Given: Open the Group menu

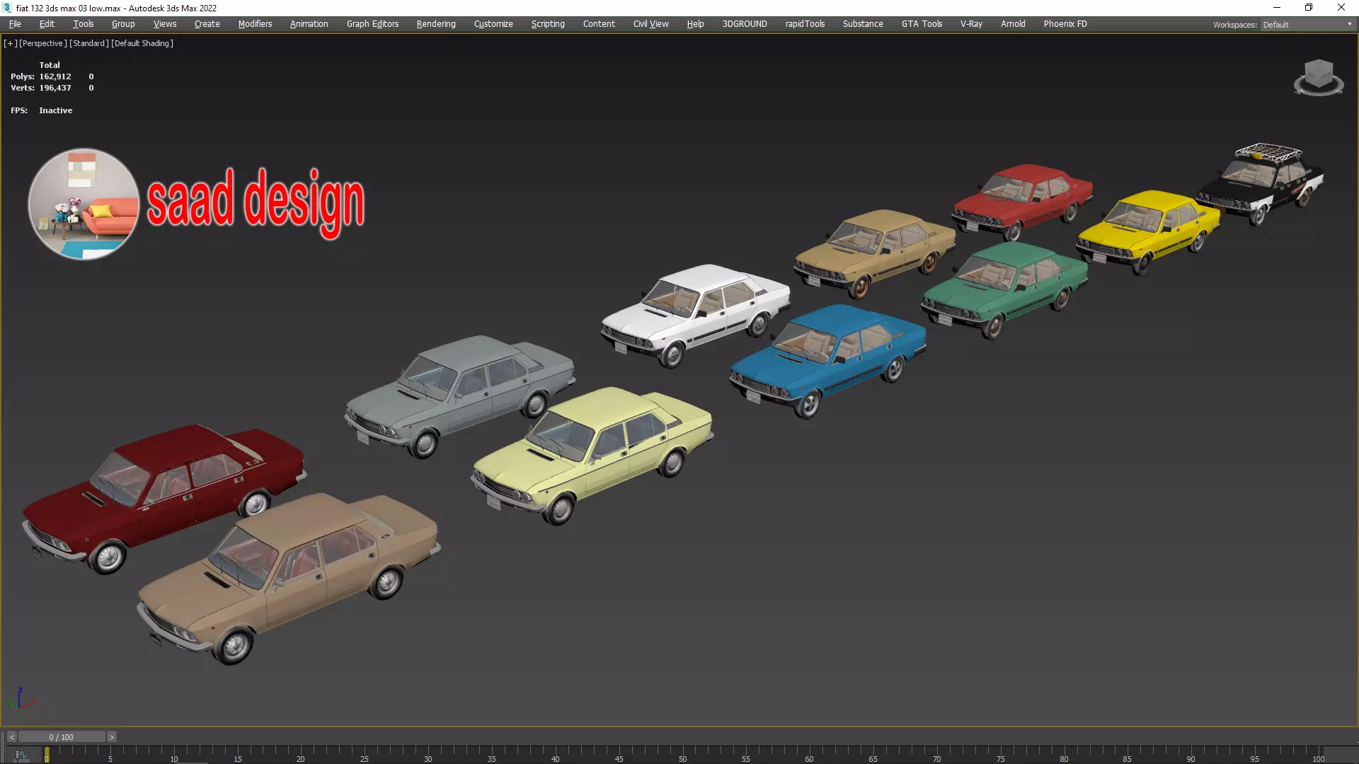Looking at the screenshot, I should pos(123,23).
